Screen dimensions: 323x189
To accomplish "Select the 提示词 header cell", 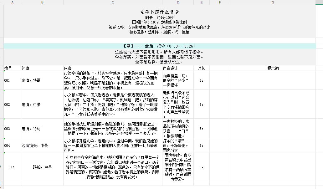I will (x=273, y=68).
